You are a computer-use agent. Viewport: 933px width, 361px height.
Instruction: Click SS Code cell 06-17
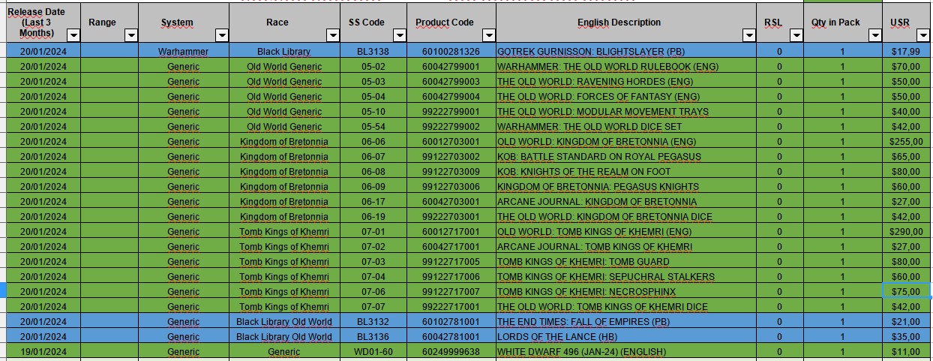(373, 201)
